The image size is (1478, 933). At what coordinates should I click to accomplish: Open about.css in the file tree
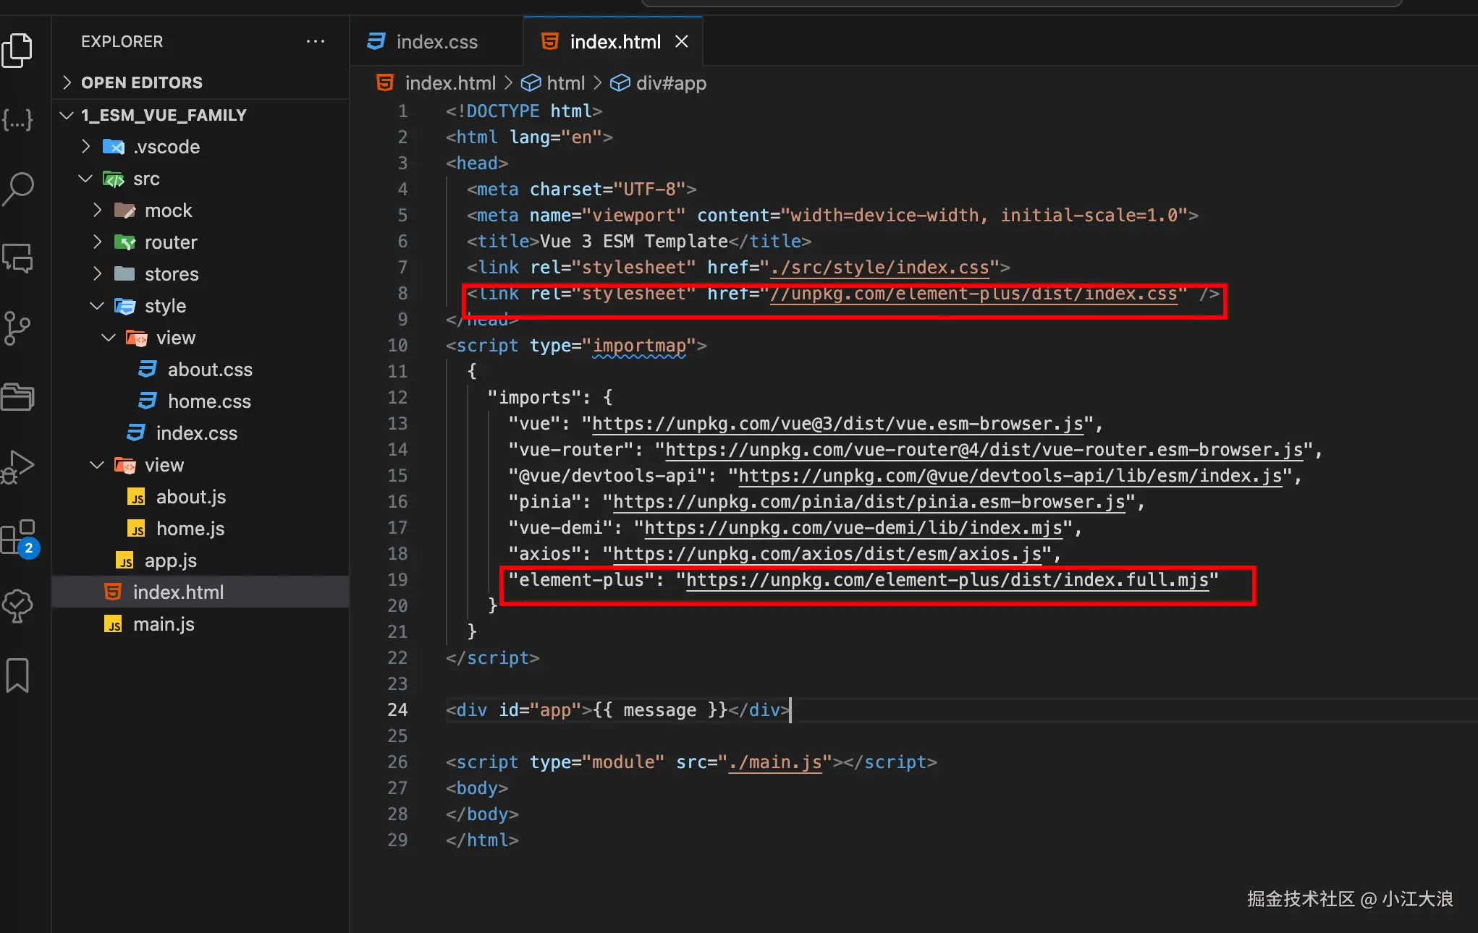point(210,370)
